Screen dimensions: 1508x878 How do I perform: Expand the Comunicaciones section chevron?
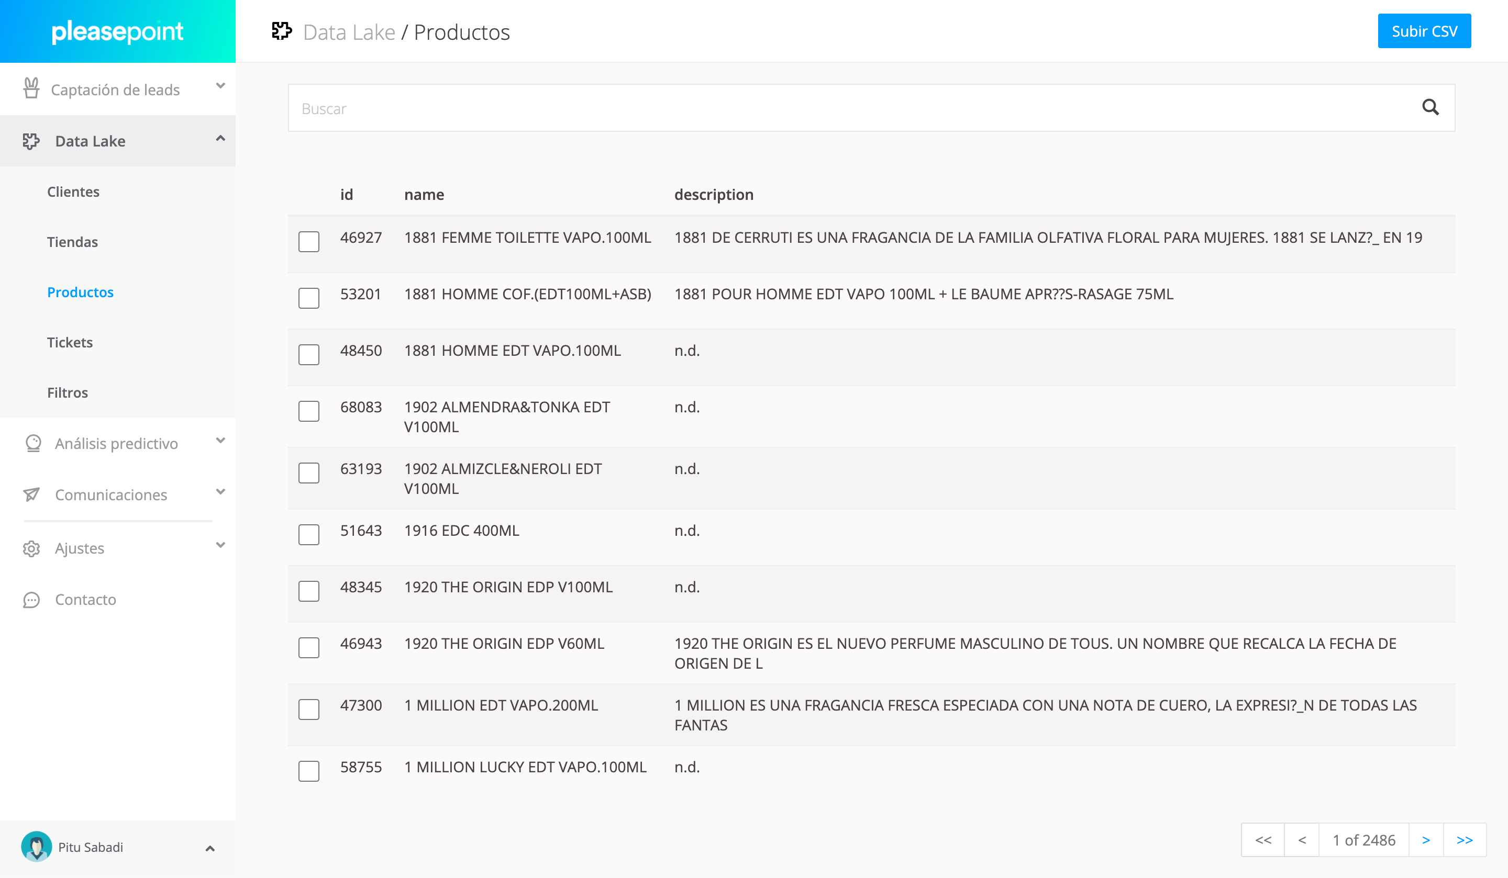220,492
